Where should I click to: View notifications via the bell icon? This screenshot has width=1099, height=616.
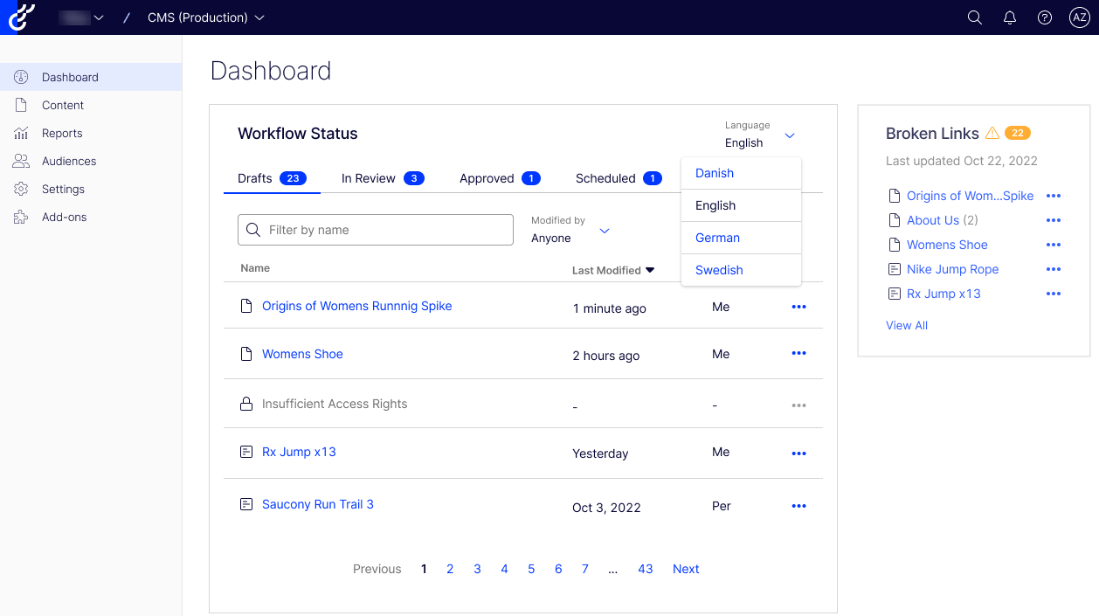click(1009, 17)
